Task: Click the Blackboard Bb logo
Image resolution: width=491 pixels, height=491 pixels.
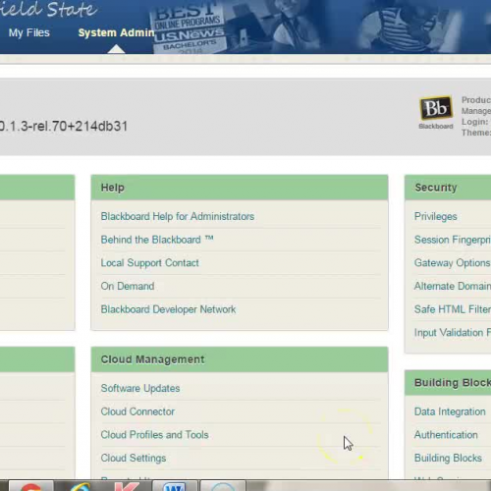Action: click(436, 112)
